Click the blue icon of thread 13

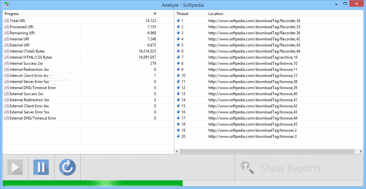pos(178,94)
